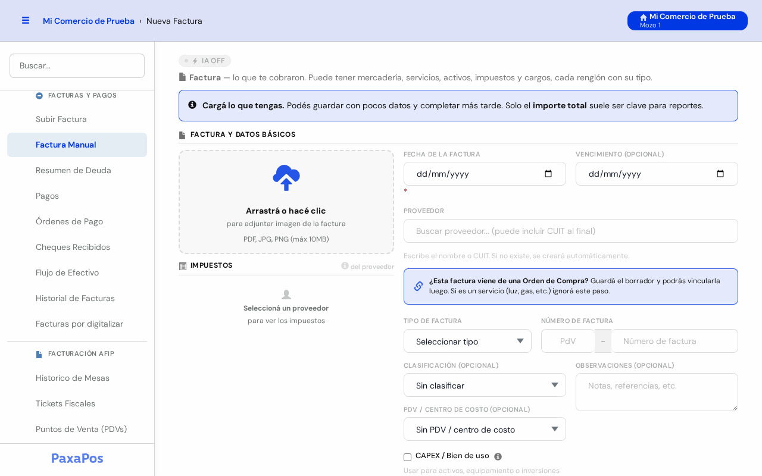Focus the sidebar Buscar search field
This screenshot has height=476, width=762.
point(77,65)
